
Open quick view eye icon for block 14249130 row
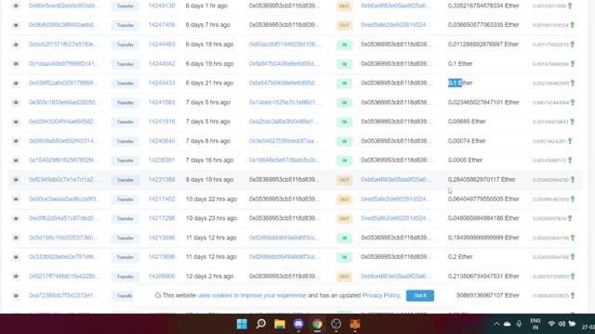point(16,6)
